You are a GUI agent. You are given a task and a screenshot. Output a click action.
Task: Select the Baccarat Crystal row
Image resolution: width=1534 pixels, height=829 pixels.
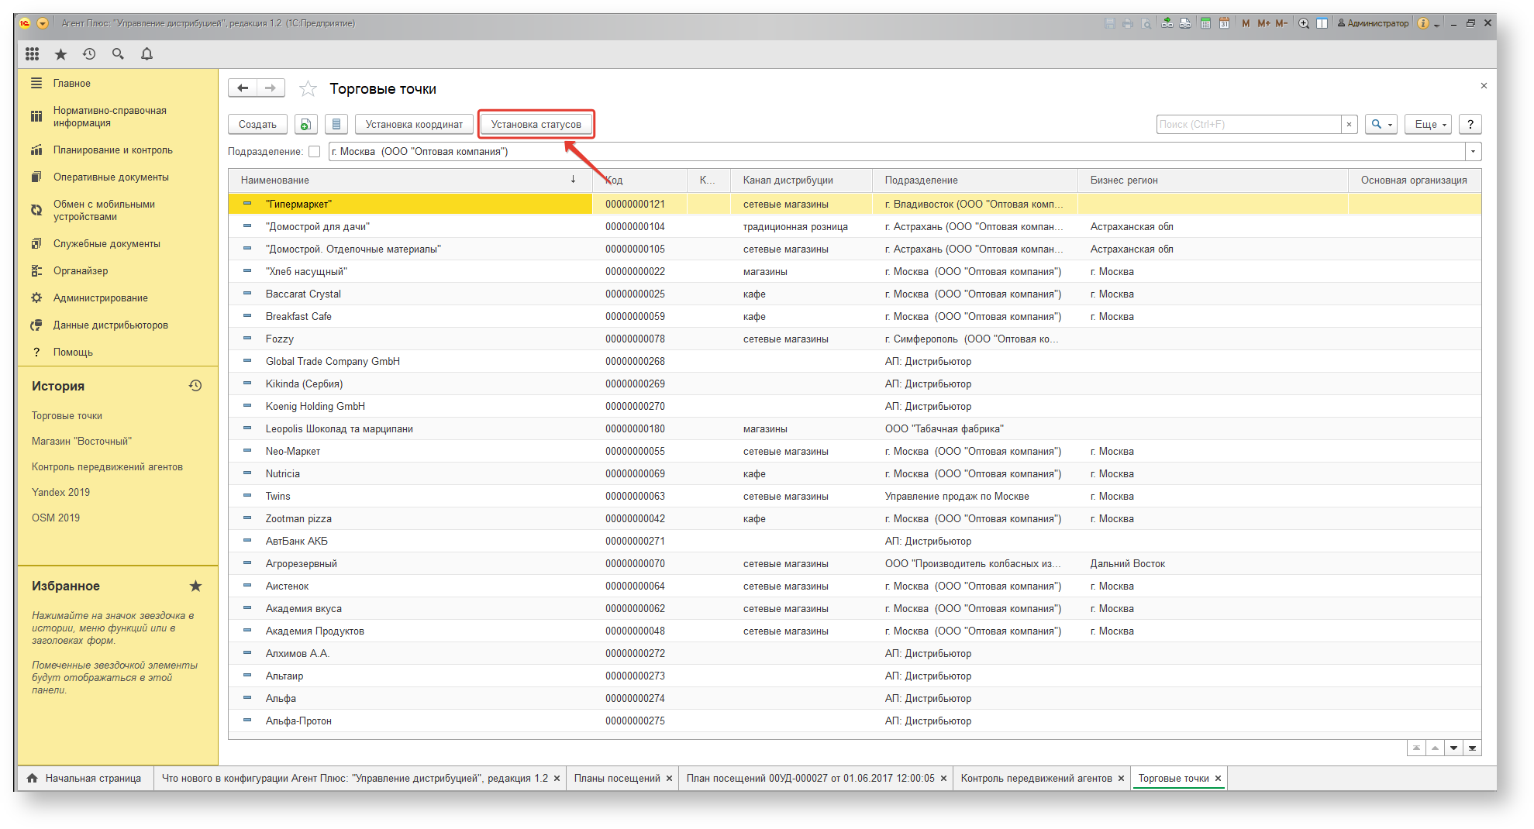(x=855, y=294)
